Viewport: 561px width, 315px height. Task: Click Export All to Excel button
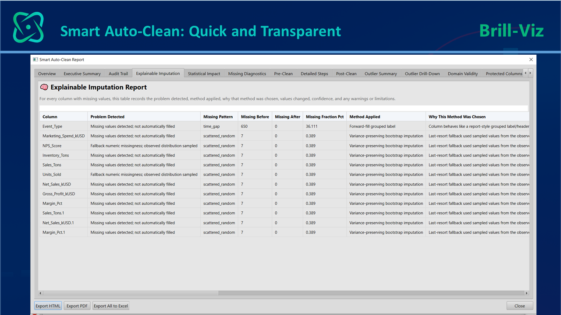pos(111,306)
